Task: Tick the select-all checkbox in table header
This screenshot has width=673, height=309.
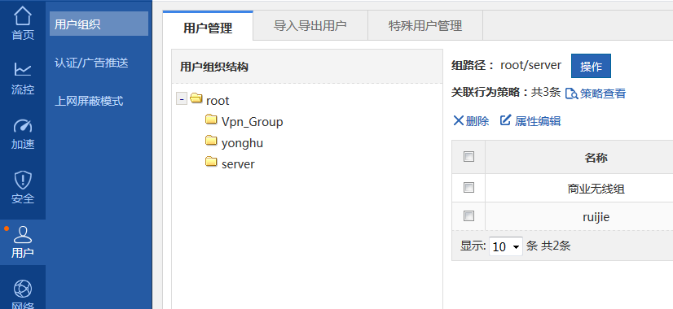Action: (x=468, y=156)
